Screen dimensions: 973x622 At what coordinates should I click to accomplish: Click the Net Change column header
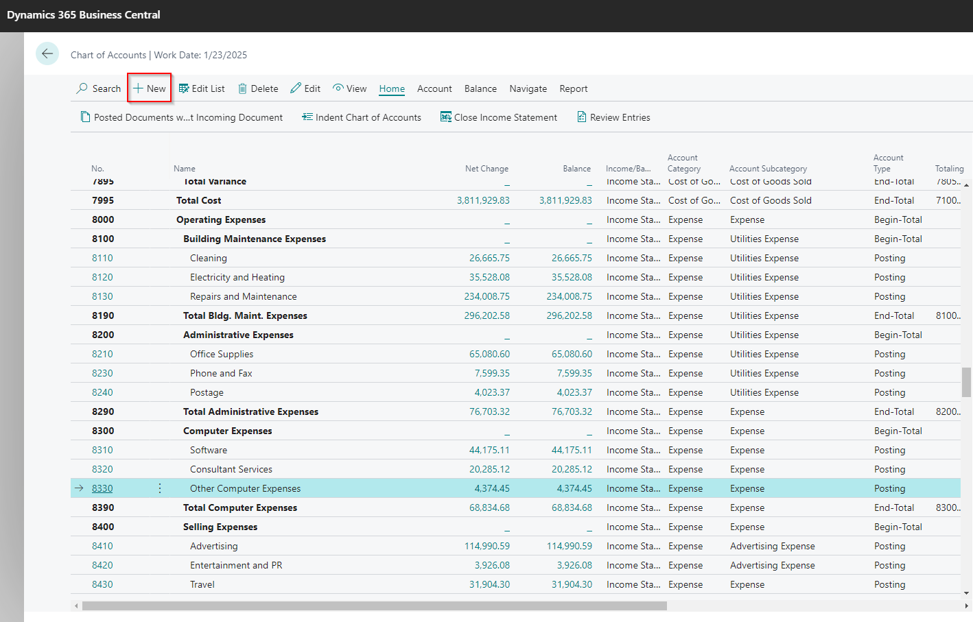coord(487,169)
